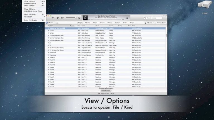
Task: Select the Trapecista row from The Best Hits
Action: pos(105,55)
